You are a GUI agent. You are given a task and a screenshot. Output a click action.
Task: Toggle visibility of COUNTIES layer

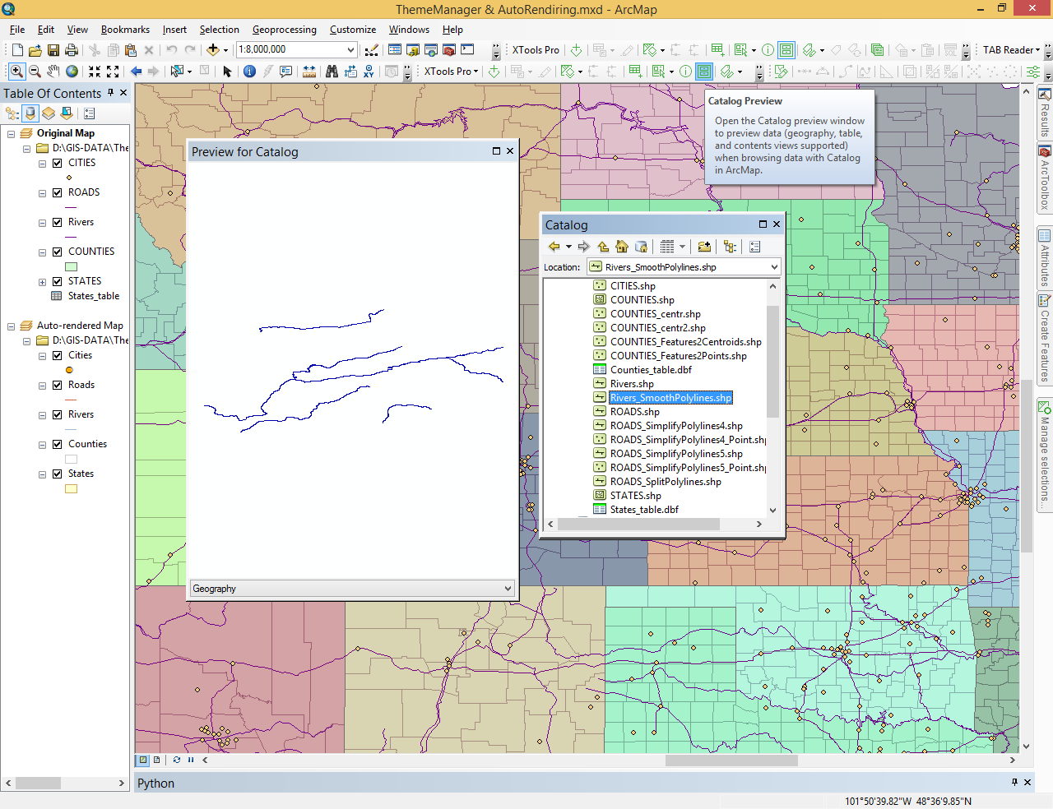(x=58, y=252)
